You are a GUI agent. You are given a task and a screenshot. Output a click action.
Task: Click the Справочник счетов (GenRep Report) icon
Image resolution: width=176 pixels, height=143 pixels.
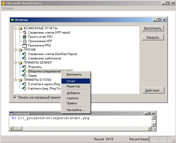(24, 54)
